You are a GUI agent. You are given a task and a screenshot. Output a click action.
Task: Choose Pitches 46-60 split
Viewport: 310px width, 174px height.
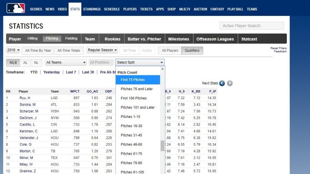pos(138,145)
